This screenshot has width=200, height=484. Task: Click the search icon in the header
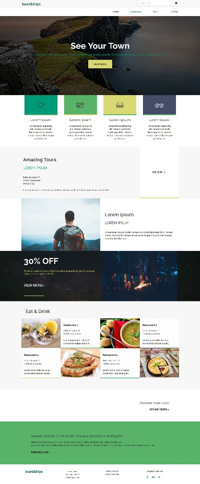pyautogui.click(x=176, y=3)
